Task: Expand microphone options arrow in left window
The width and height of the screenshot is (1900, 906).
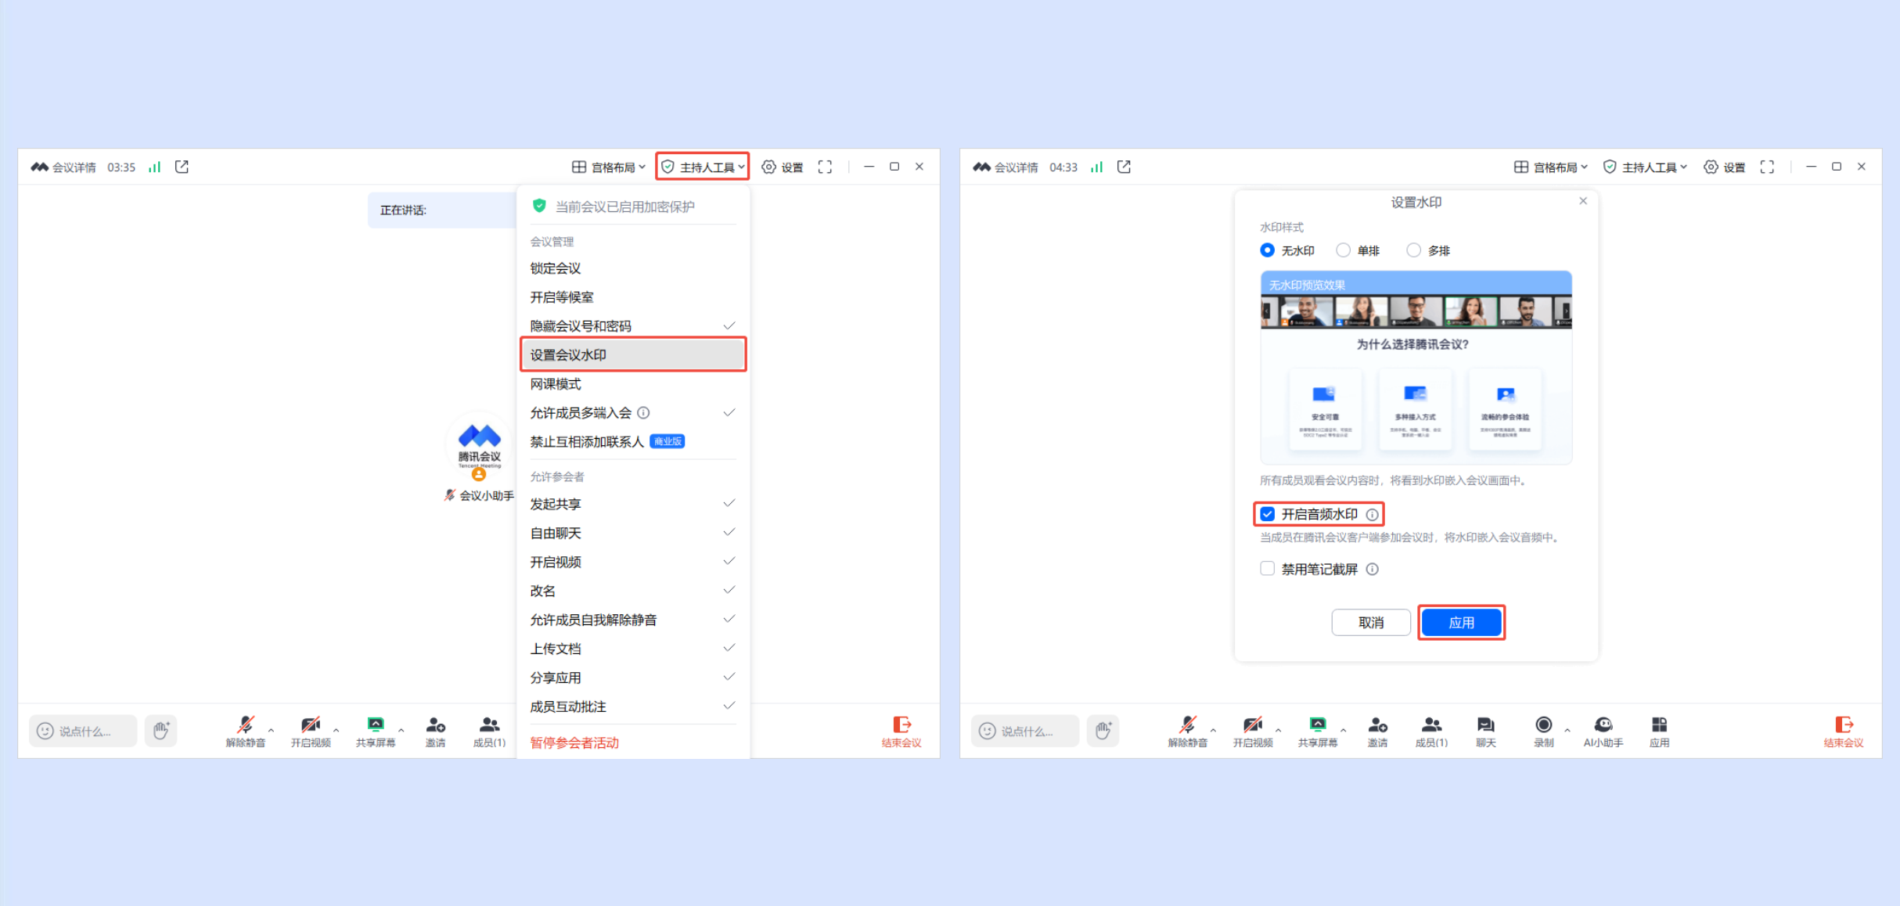Action: [271, 730]
